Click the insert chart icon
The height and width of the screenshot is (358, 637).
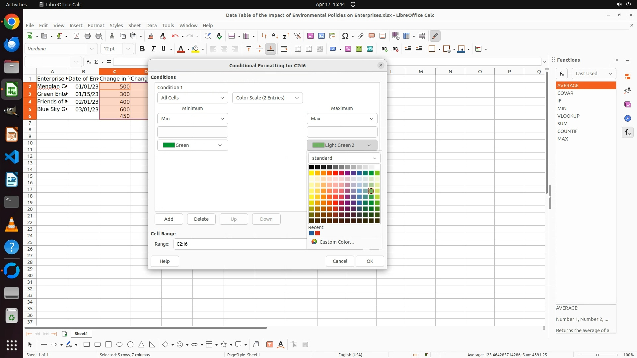coord(321,36)
